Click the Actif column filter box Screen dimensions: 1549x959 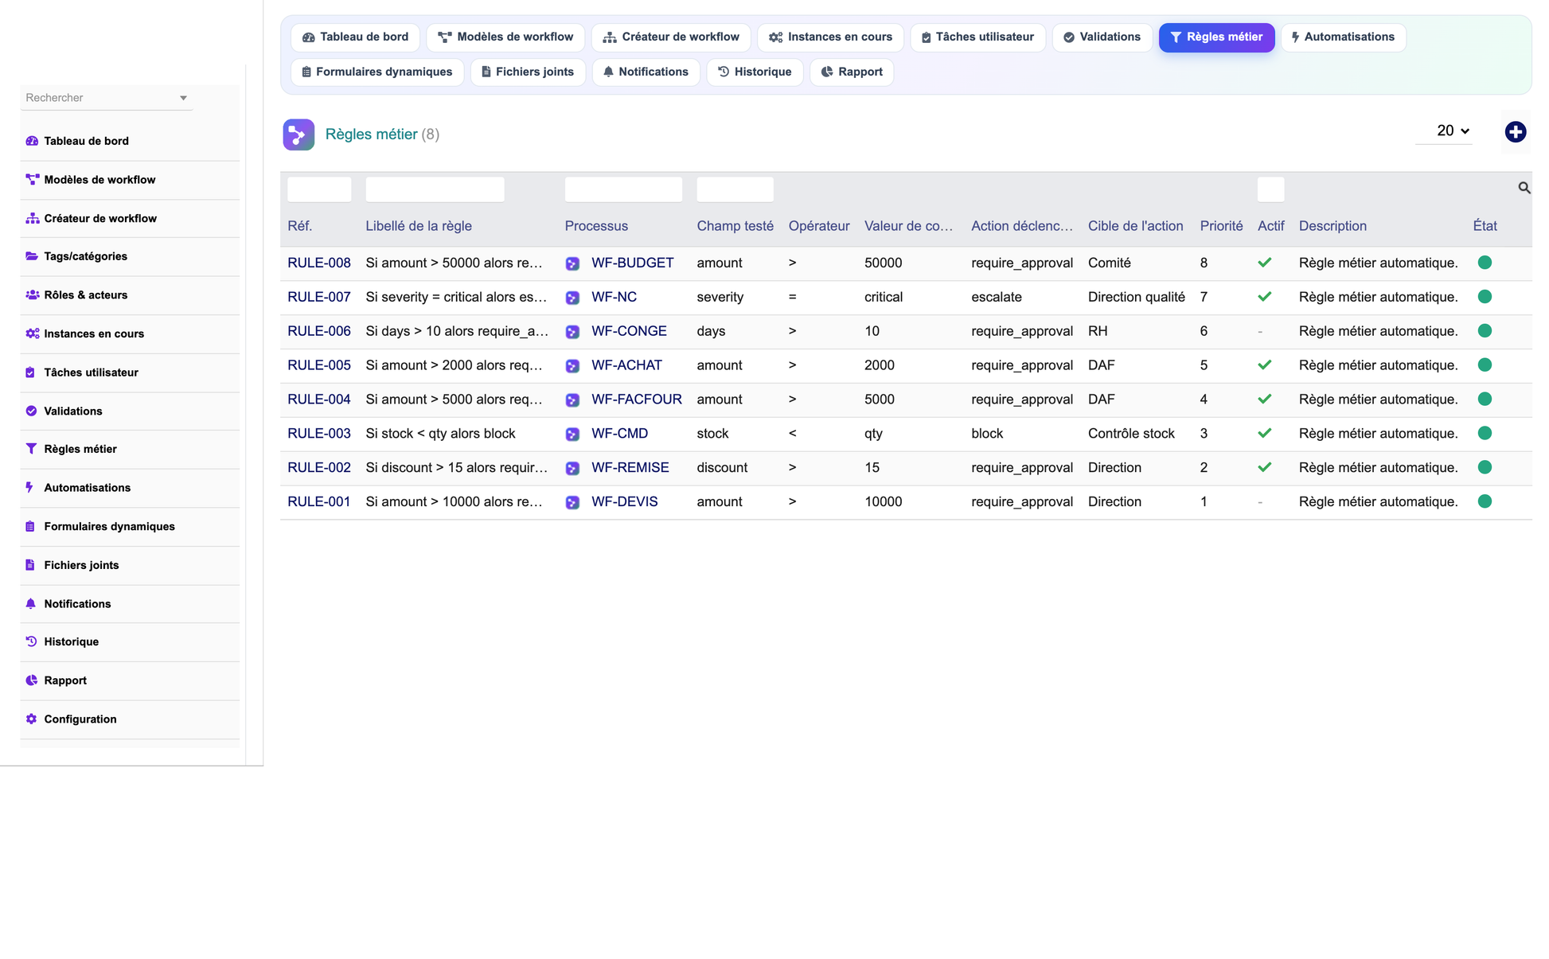[x=1270, y=189]
